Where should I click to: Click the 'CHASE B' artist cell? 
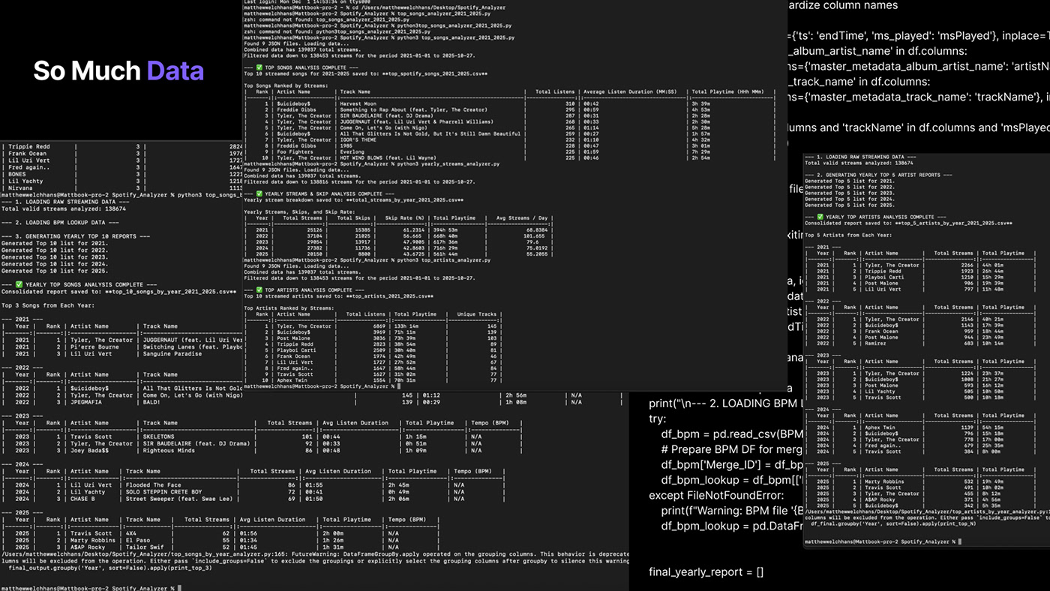click(82, 498)
